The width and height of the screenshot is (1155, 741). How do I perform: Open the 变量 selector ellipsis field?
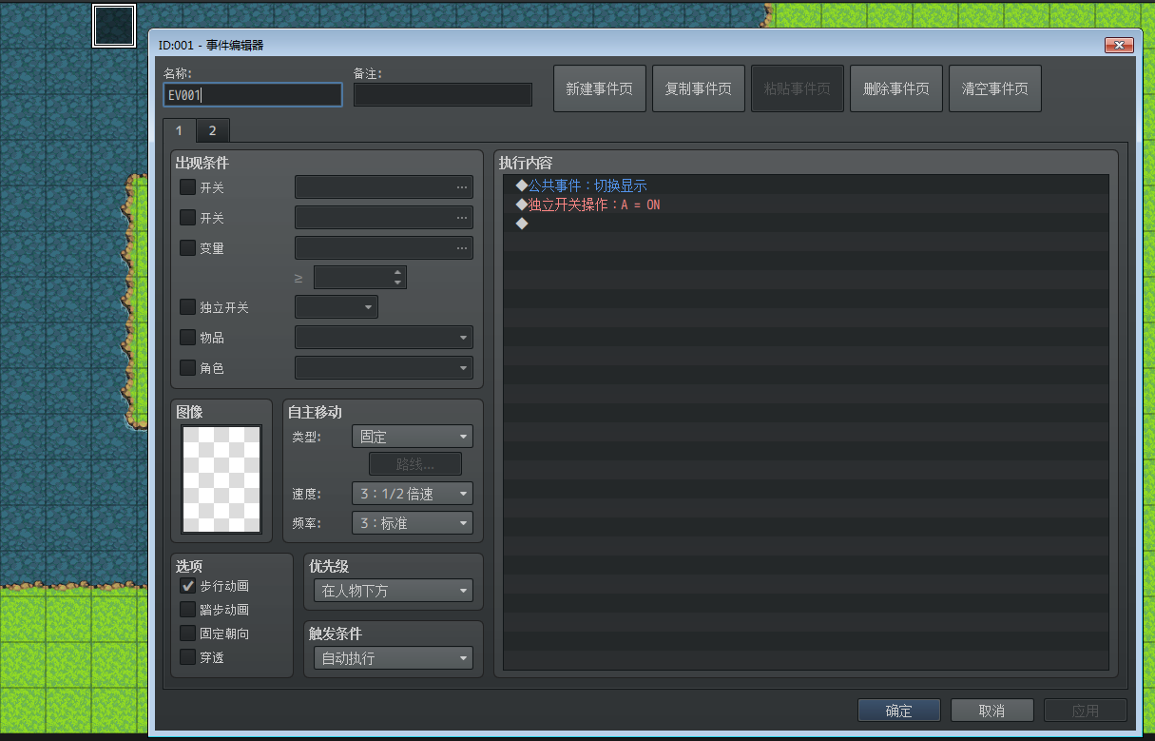click(384, 248)
